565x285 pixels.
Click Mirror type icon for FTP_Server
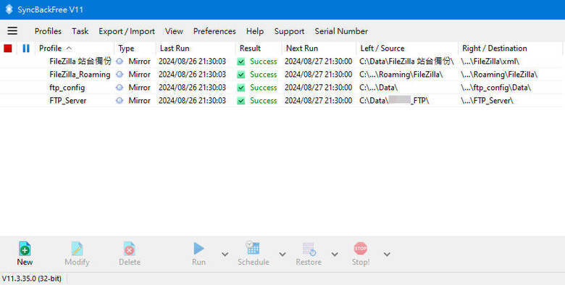(120, 101)
